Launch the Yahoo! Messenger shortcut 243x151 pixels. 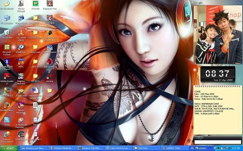click(21, 108)
